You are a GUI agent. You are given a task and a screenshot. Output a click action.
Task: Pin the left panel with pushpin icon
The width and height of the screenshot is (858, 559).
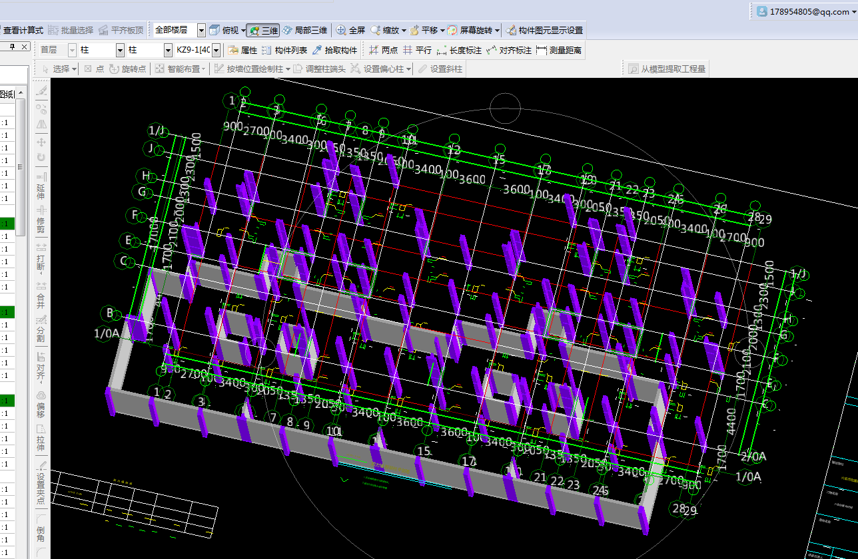pyautogui.click(x=12, y=47)
